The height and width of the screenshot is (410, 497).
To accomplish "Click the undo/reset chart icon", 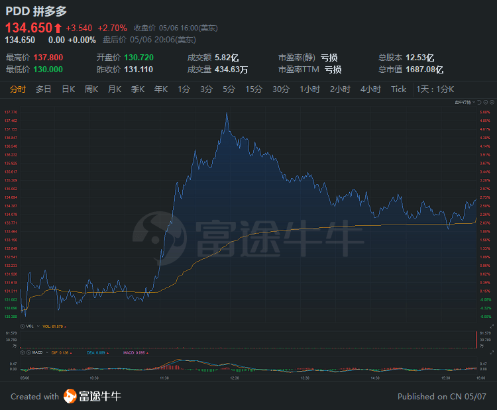I will [479, 103].
